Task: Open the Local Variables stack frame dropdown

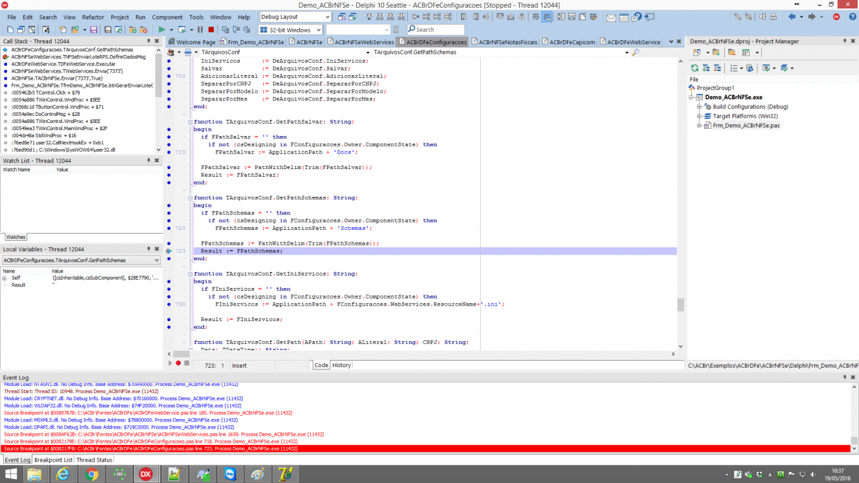Action: point(156,260)
